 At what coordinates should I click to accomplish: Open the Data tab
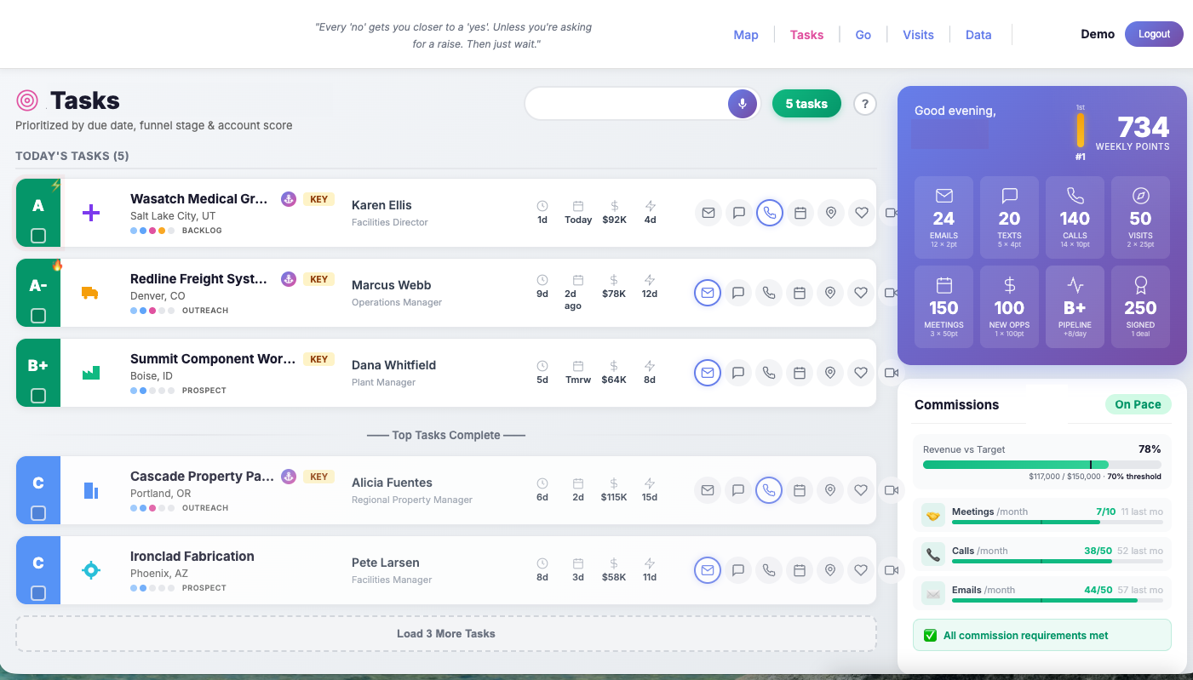tap(978, 35)
